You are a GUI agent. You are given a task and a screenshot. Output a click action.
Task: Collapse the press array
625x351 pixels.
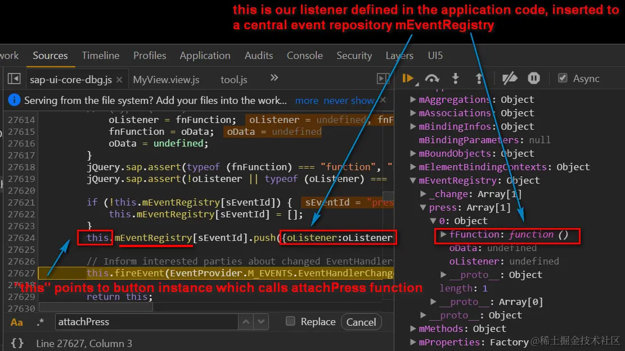tap(423, 207)
